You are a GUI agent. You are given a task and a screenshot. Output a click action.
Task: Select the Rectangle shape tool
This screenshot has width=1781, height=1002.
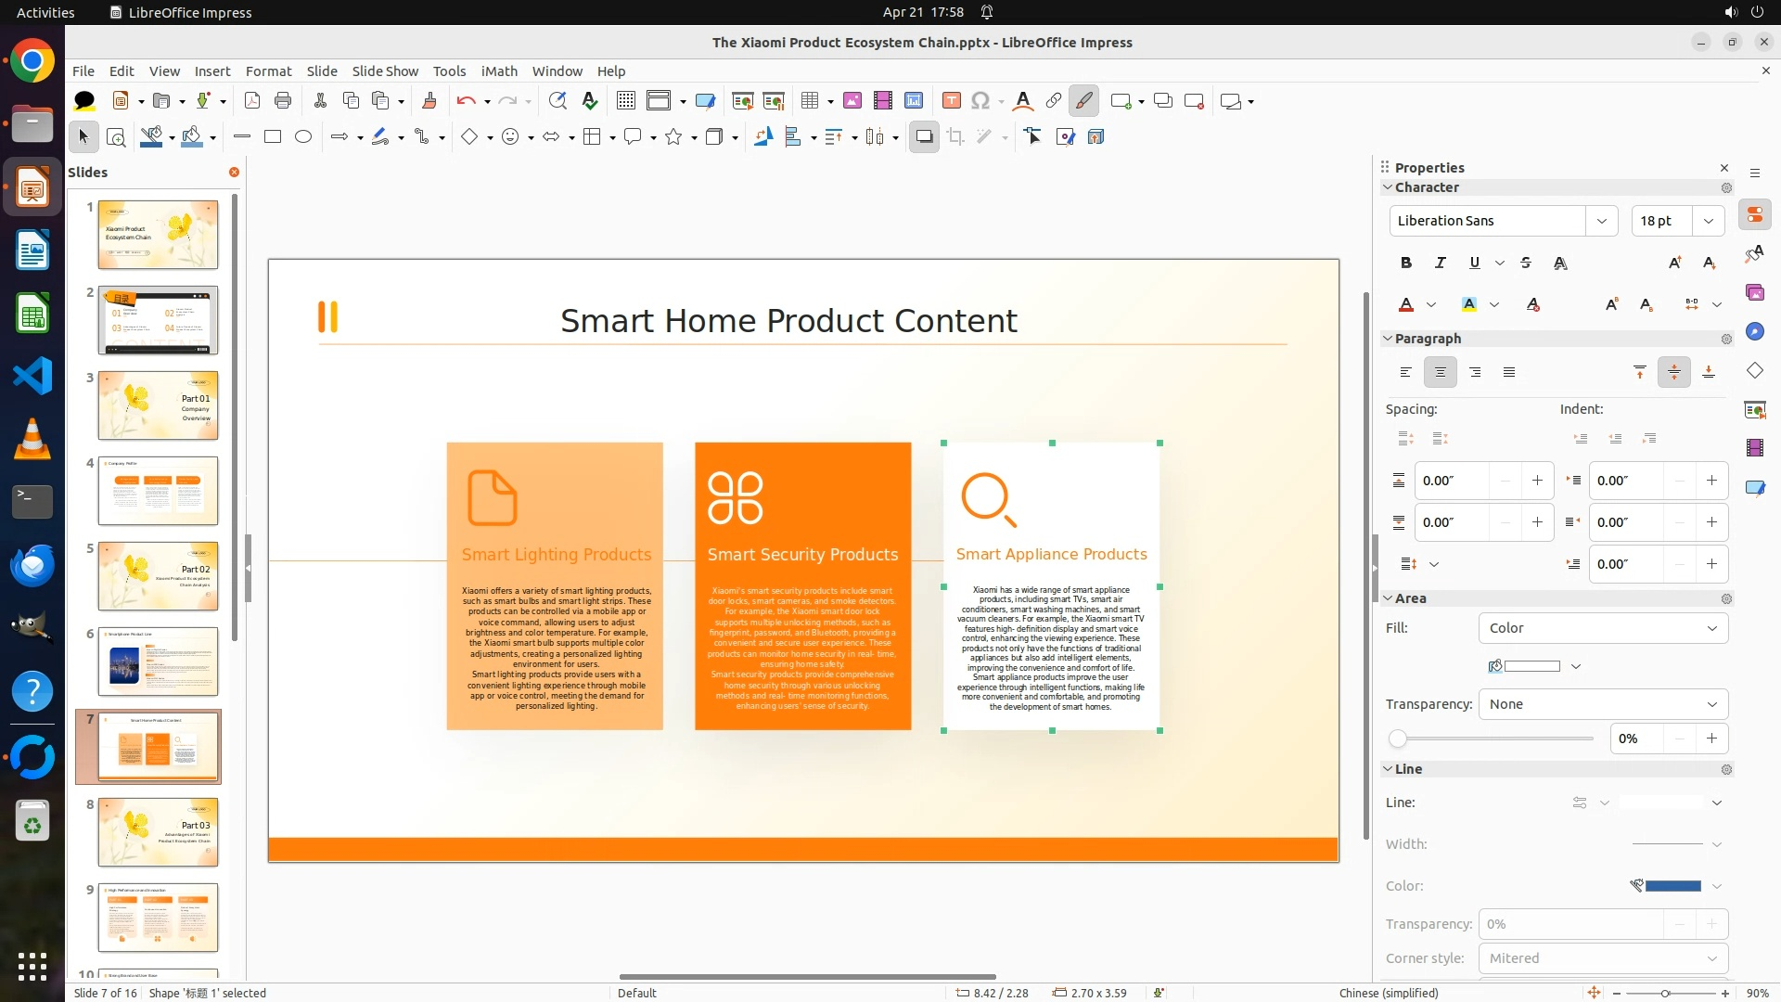click(x=273, y=137)
